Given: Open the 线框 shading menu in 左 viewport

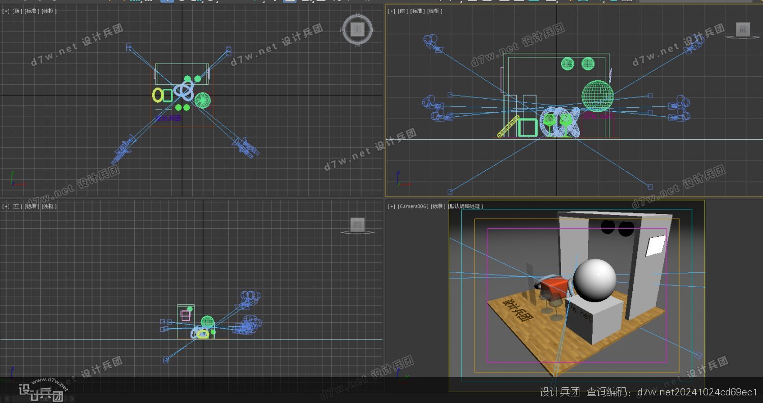Looking at the screenshot, I should coord(49,206).
